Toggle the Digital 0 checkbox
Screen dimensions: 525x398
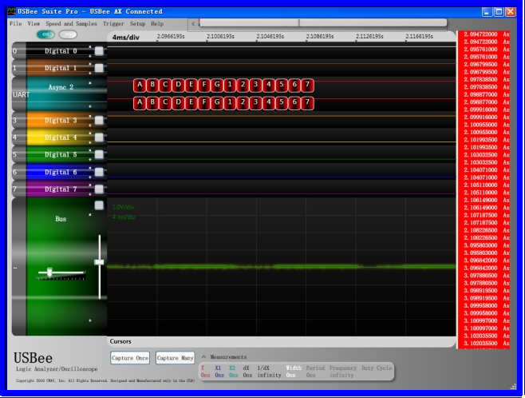click(99, 51)
